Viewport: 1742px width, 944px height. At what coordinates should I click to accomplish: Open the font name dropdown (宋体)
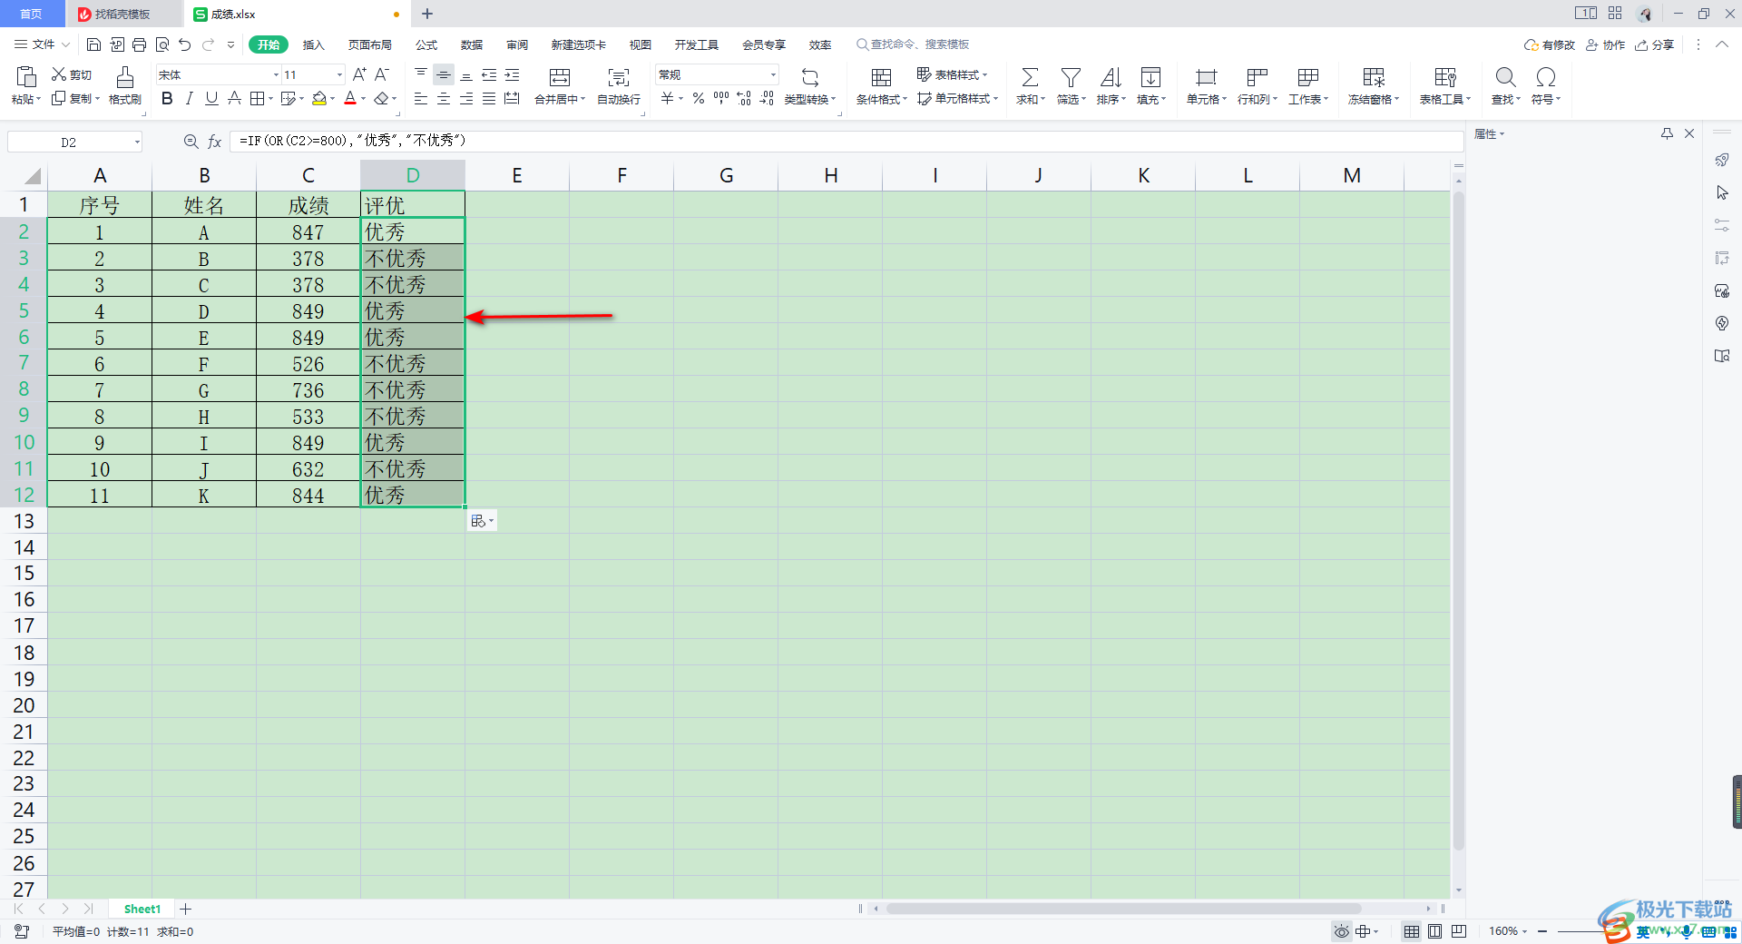coord(276,74)
